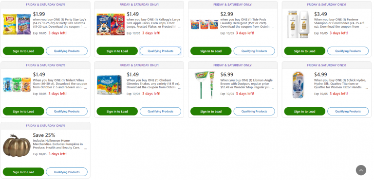Click the Tide Pods product image
This screenshot has height=180, width=374.
[x=204, y=24]
